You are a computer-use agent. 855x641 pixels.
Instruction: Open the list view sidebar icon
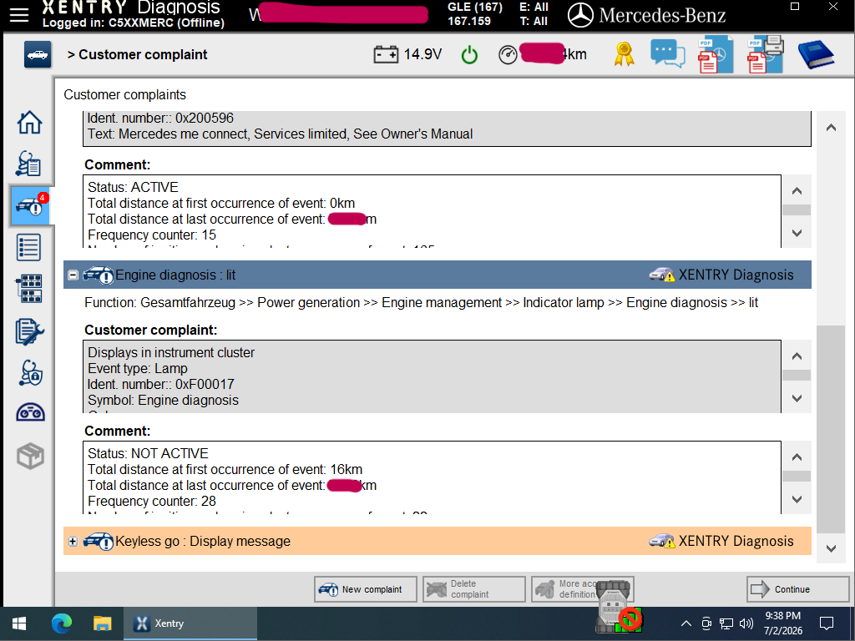click(x=29, y=247)
